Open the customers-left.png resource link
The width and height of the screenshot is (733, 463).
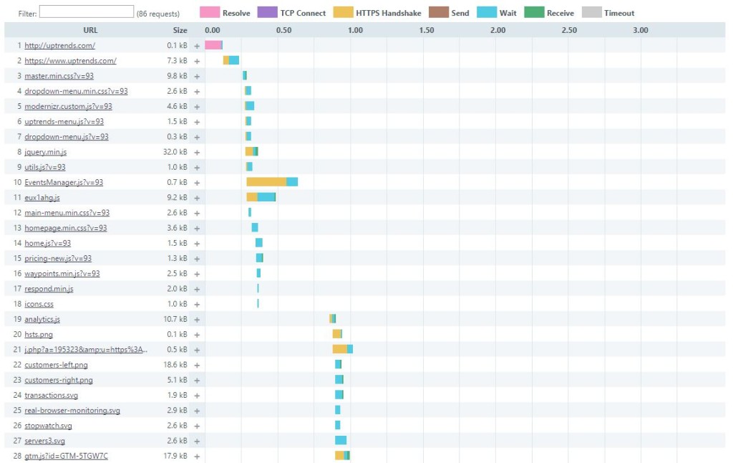pyautogui.click(x=55, y=364)
